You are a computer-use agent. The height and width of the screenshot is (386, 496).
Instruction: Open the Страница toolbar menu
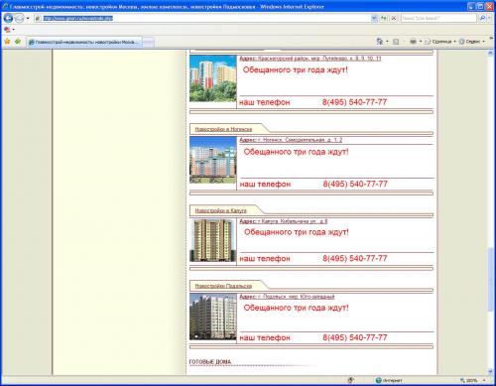(439, 42)
